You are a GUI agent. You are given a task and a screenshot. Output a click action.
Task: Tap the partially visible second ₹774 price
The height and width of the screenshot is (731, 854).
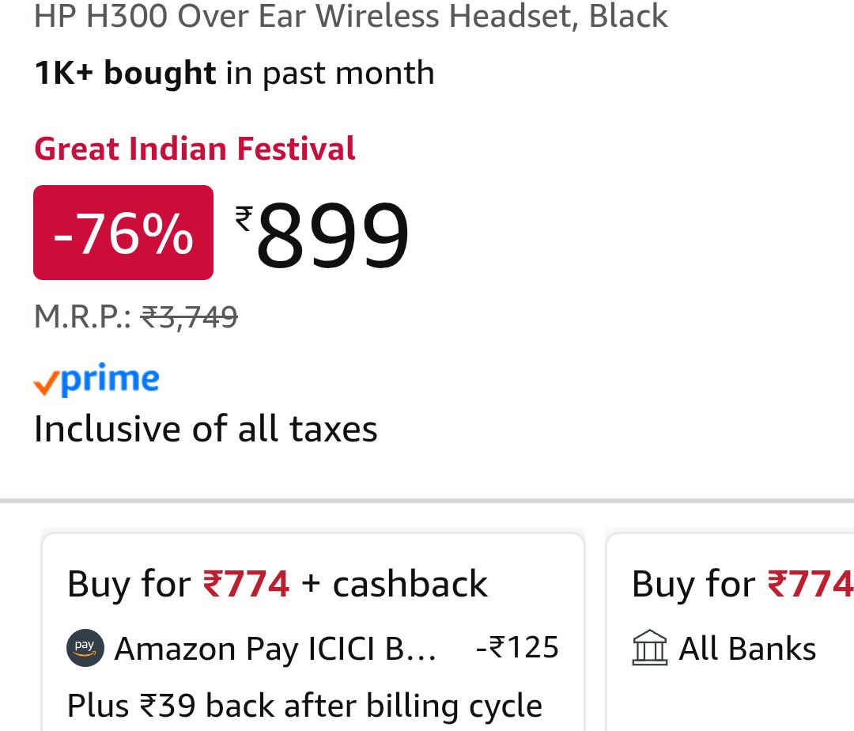[810, 585]
